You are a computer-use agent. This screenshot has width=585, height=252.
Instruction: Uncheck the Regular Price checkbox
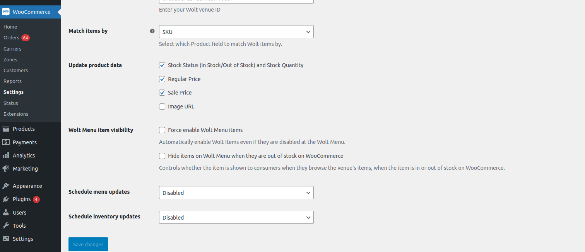(x=162, y=79)
